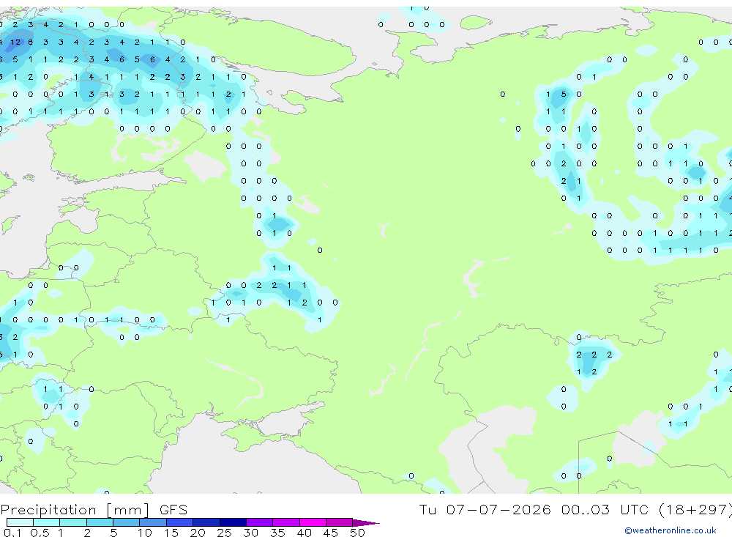
Task: Choose the 15–20 mm legend color swatch
Action: pos(179,522)
